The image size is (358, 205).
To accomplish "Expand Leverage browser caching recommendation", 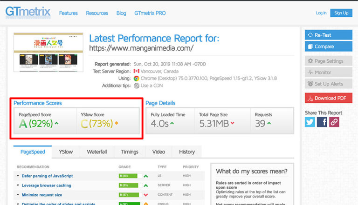I will [x=18, y=185].
